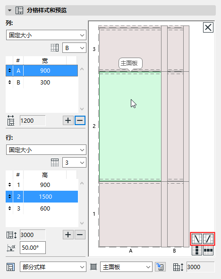Select column B middle panel in preview
221x279 pixels.
175,127
